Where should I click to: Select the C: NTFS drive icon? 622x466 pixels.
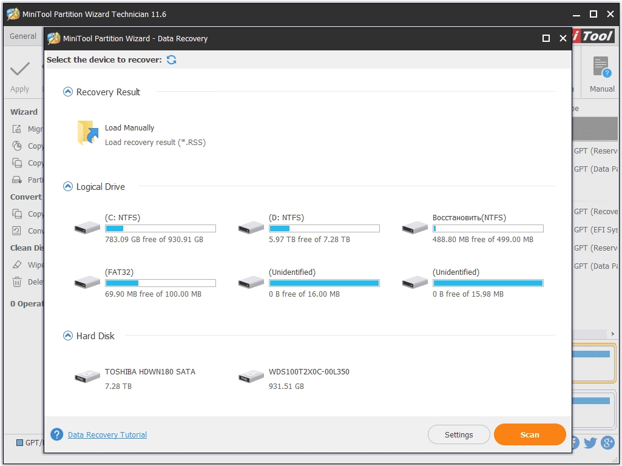click(x=87, y=228)
